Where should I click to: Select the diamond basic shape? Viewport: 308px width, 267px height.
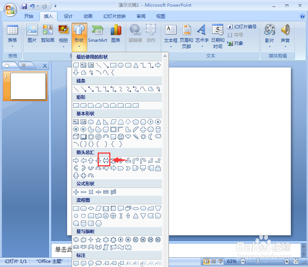coord(128,122)
